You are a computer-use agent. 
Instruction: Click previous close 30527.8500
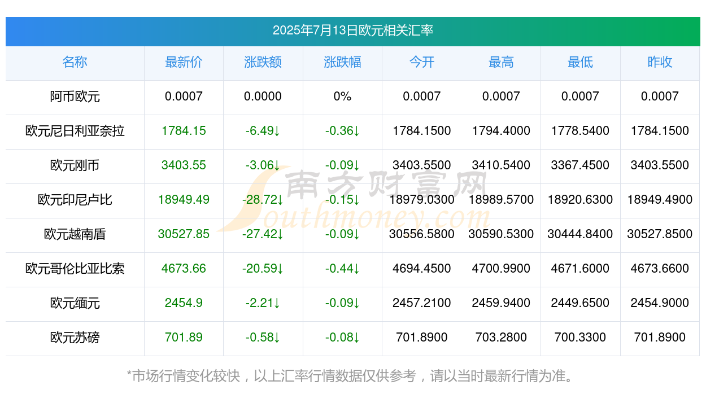pyautogui.click(x=660, y=234)
